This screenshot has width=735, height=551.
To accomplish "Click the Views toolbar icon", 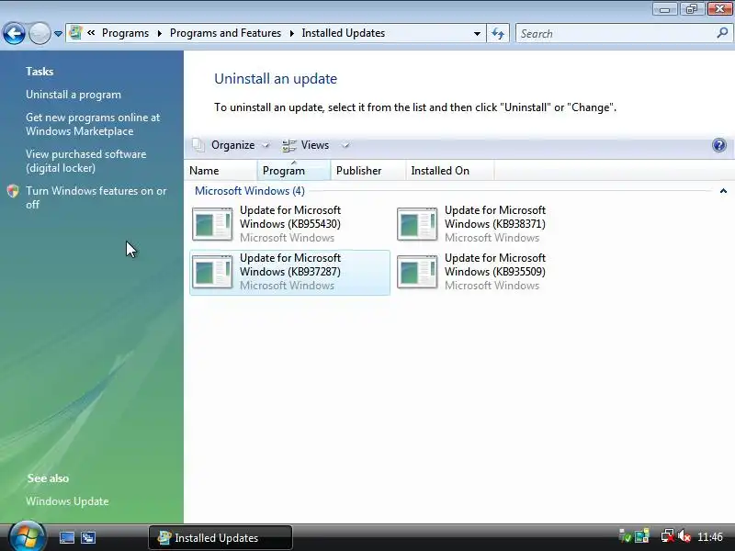I will (x=288, y=146).
